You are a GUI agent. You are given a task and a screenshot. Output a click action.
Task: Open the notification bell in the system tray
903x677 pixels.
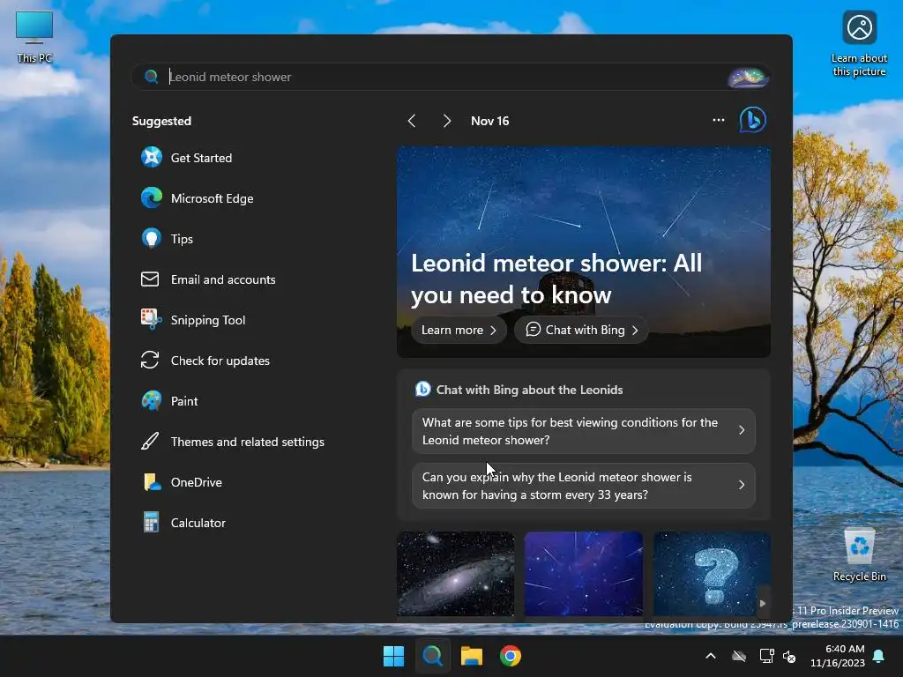coord(879,656)
